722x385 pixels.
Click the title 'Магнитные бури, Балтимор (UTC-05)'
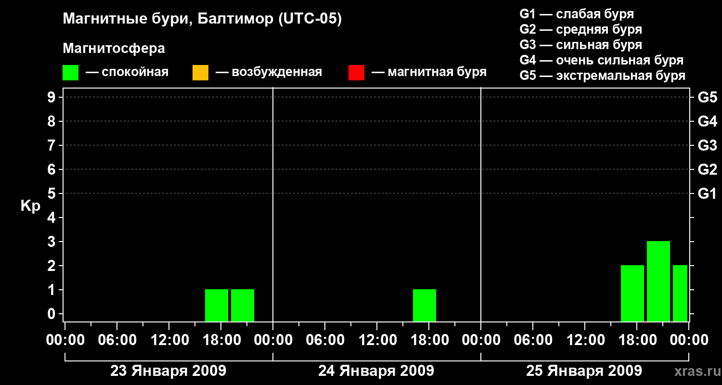coord(202,19)
